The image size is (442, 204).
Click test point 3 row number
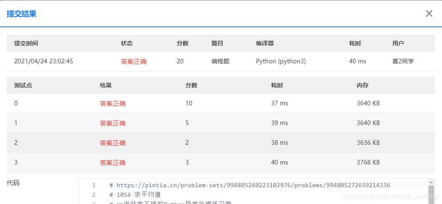(x=16, y=162)
